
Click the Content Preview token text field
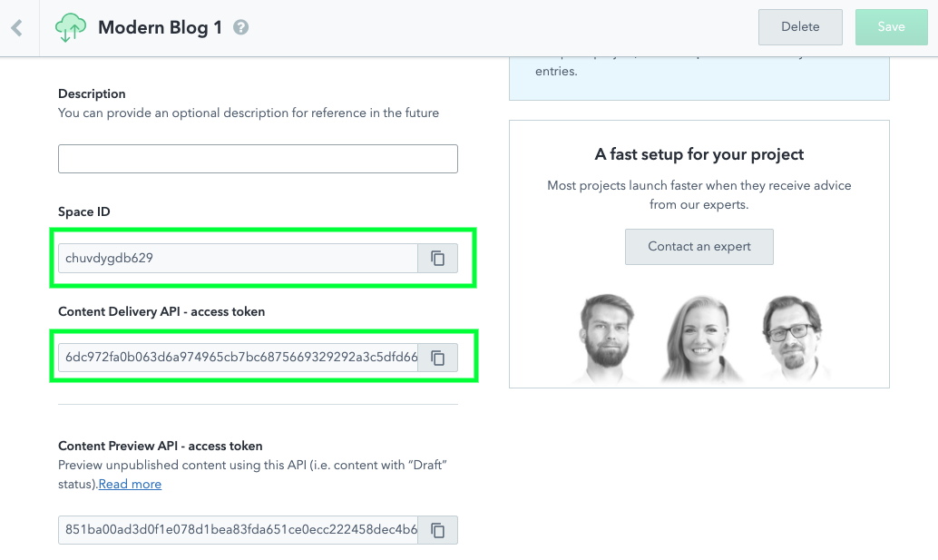(x=236, y=530)
